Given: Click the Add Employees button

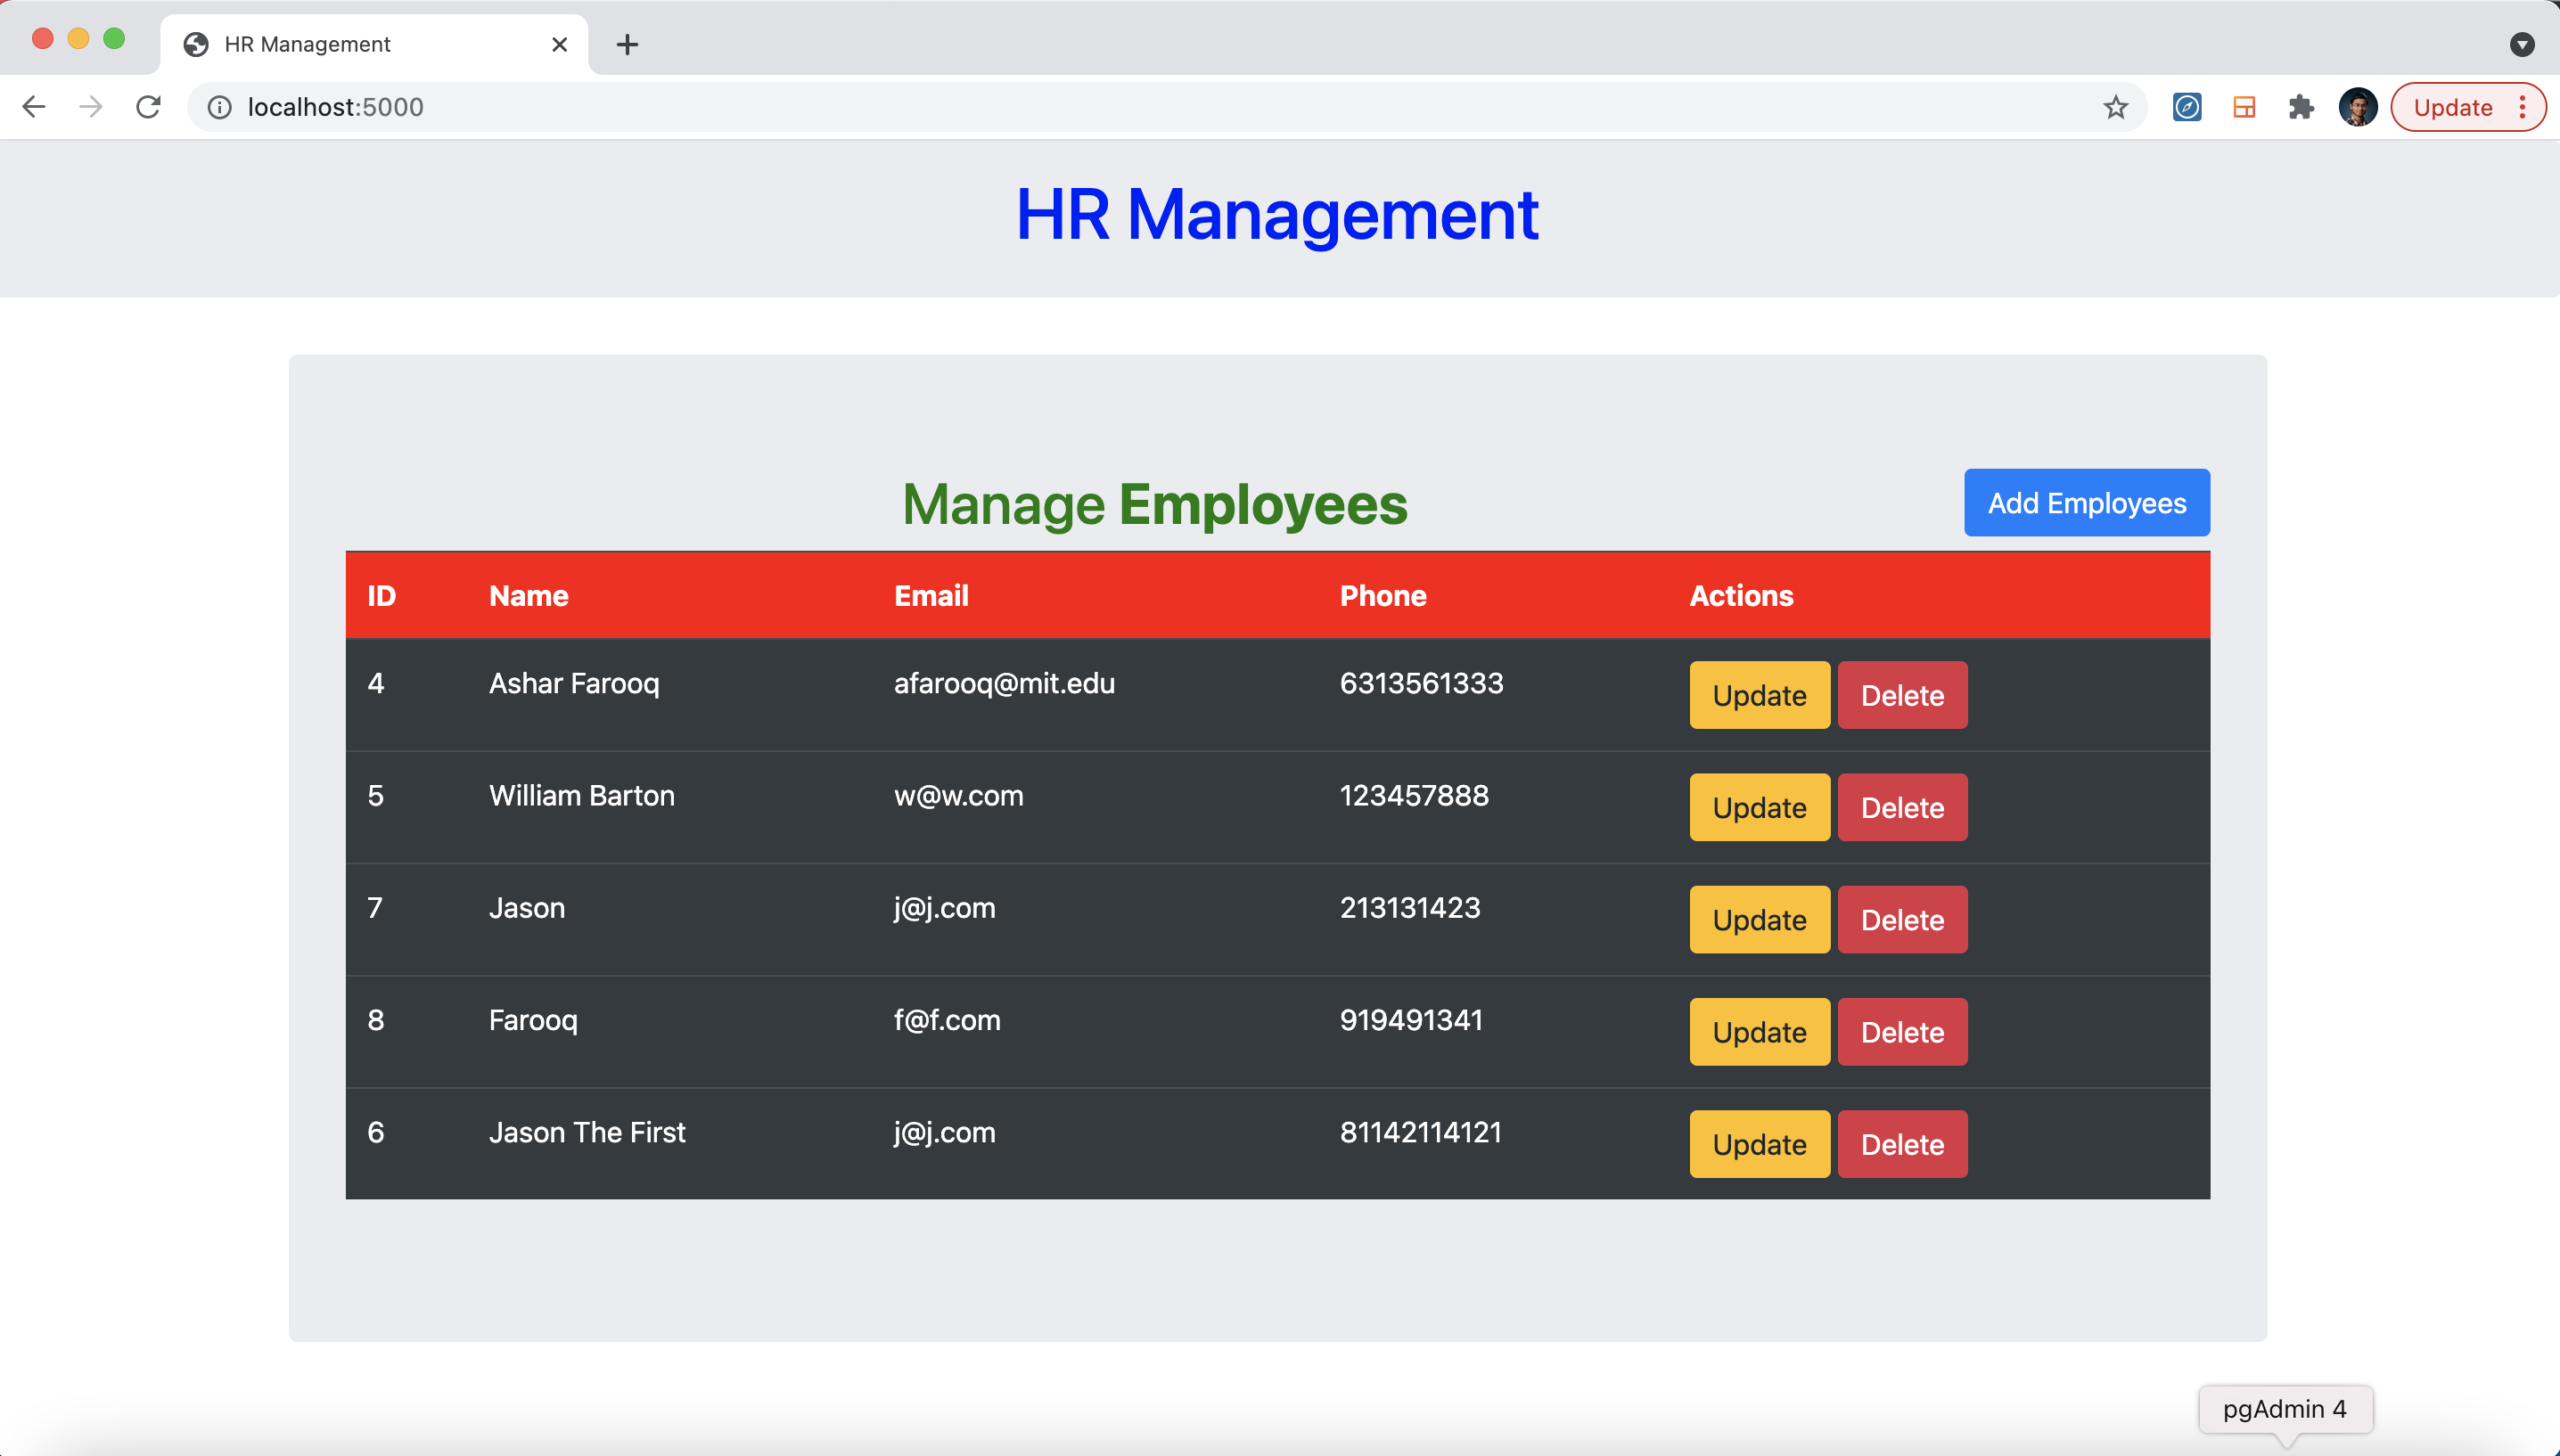Looking at the screenshot, I should (2086, 503).
